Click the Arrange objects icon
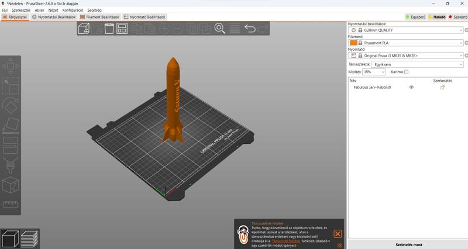Screen dimensions: 468x249 tap(122, 29)
